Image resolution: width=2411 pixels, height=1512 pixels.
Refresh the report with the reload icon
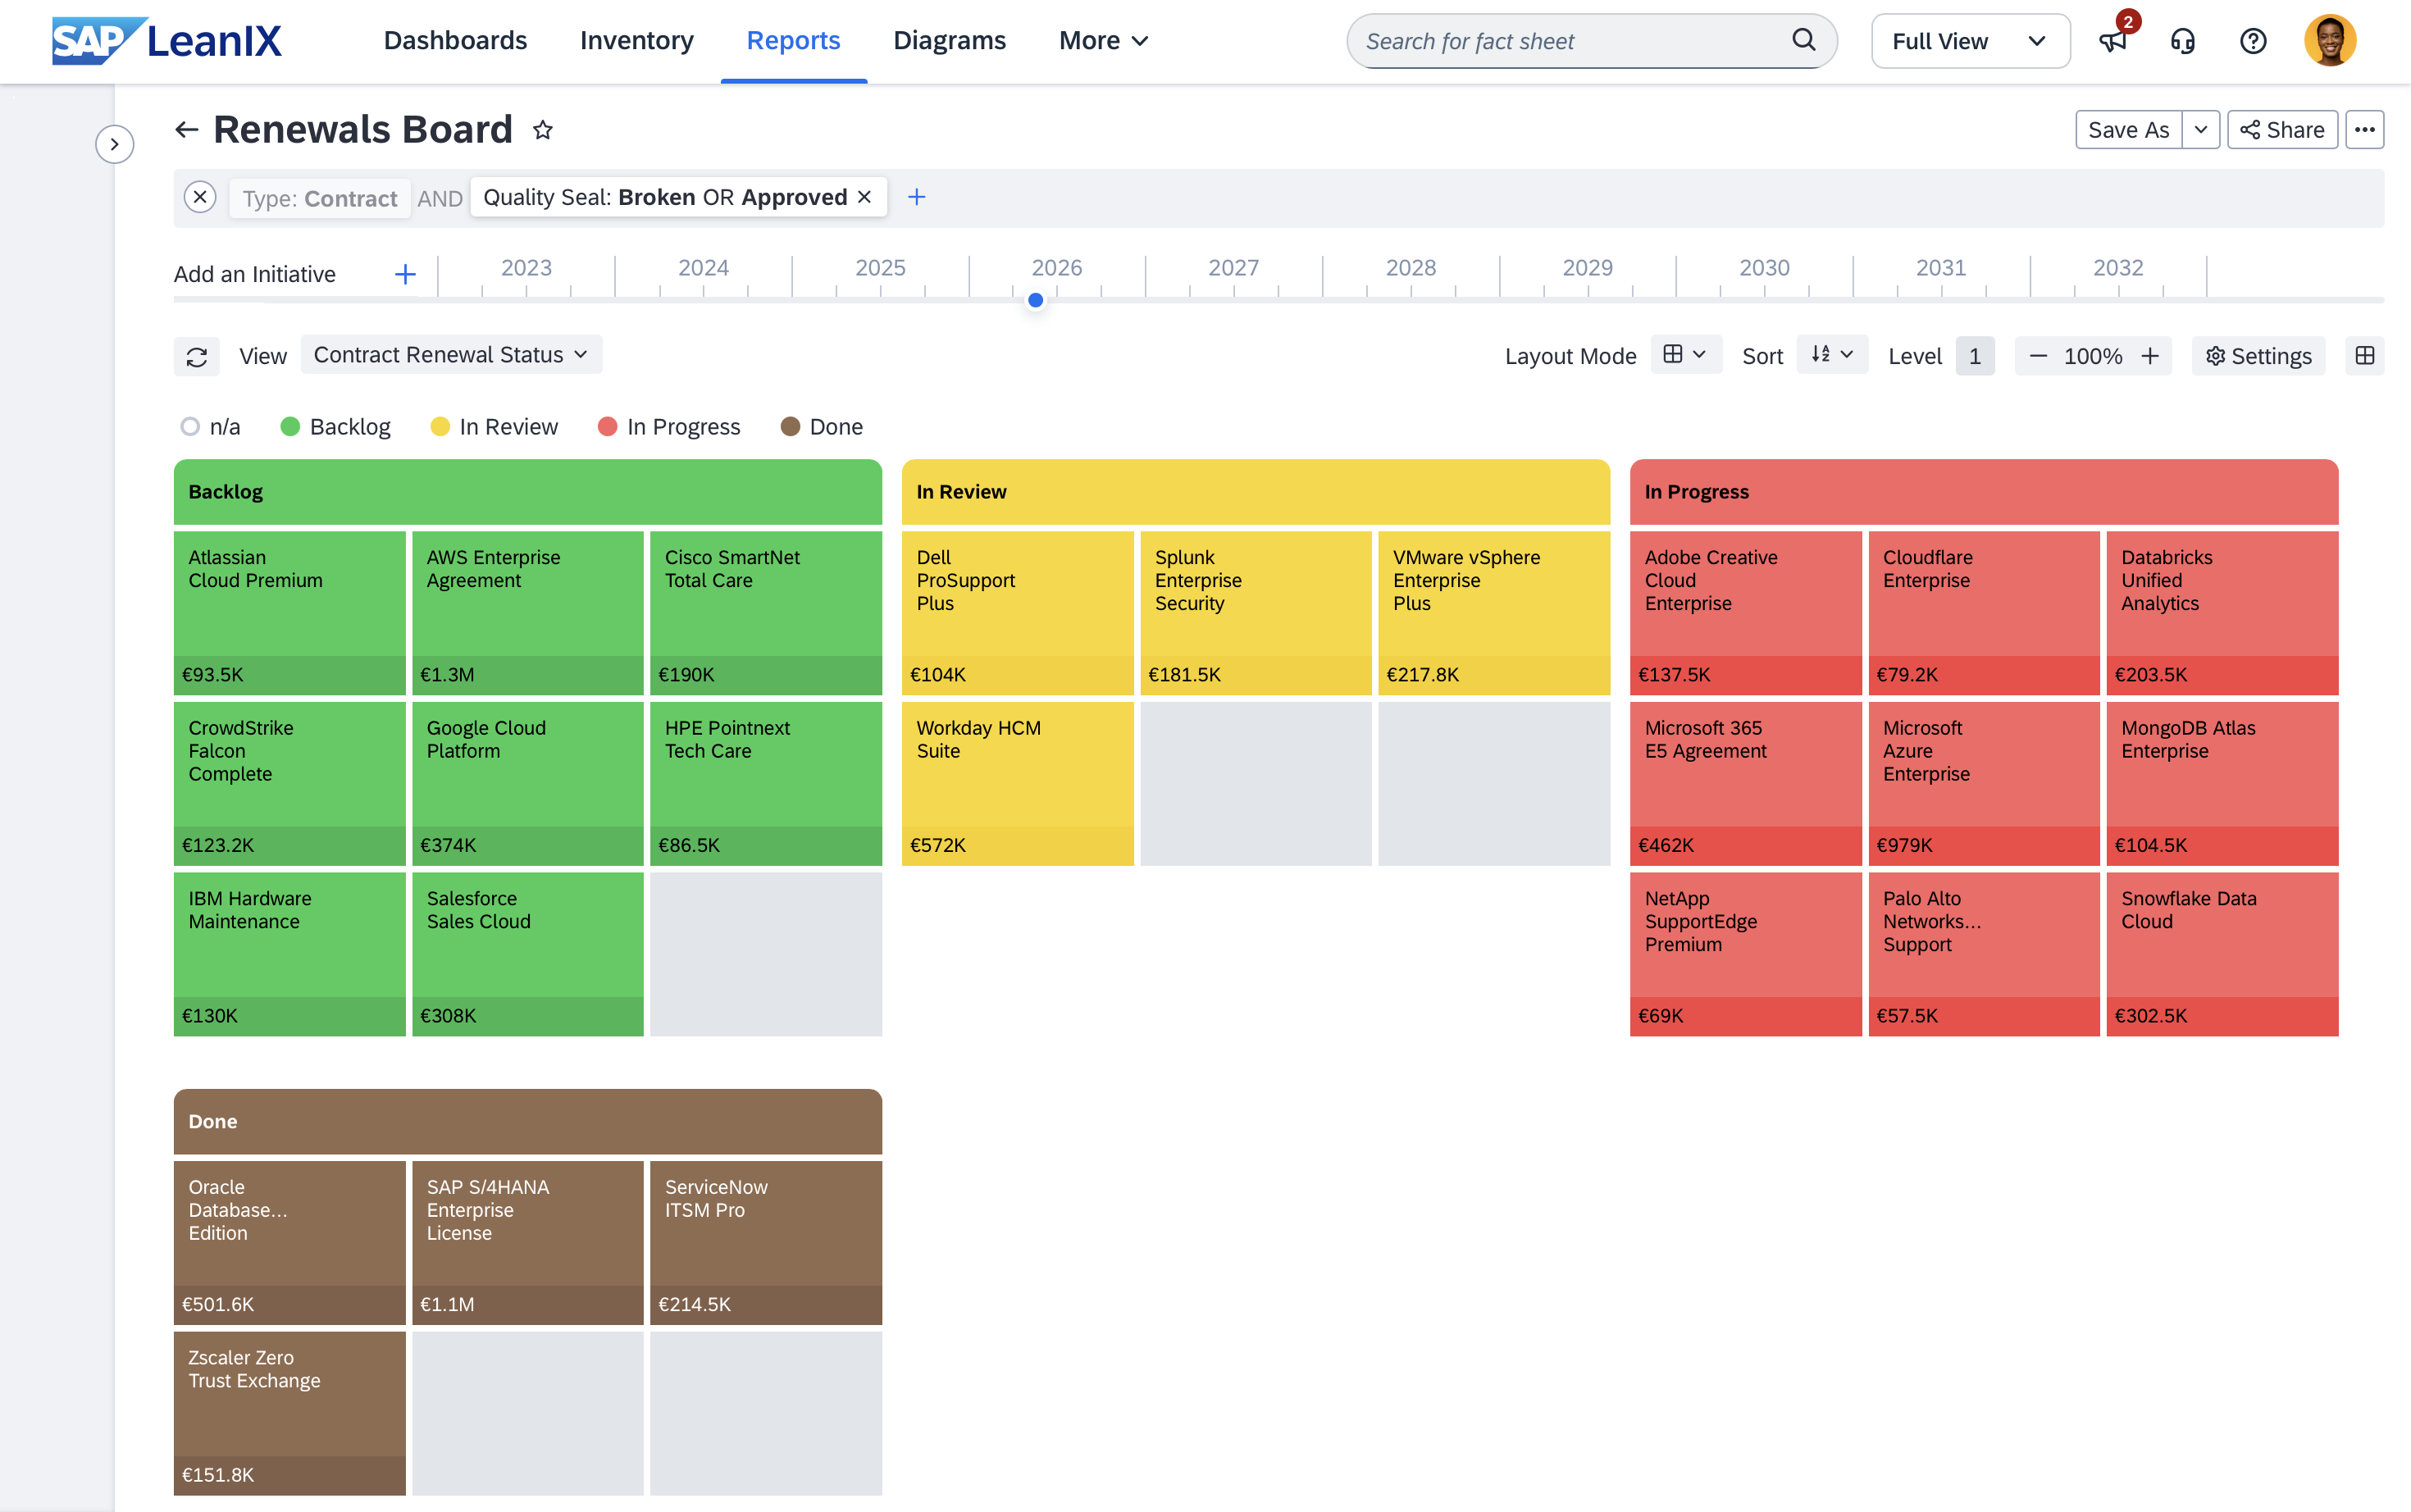[197, 356]
